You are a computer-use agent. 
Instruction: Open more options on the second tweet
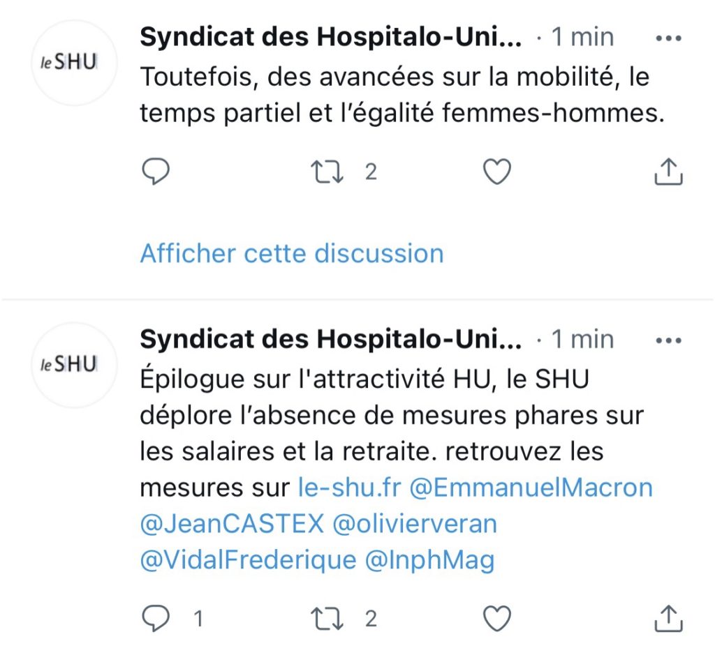[x=668, y=340]
